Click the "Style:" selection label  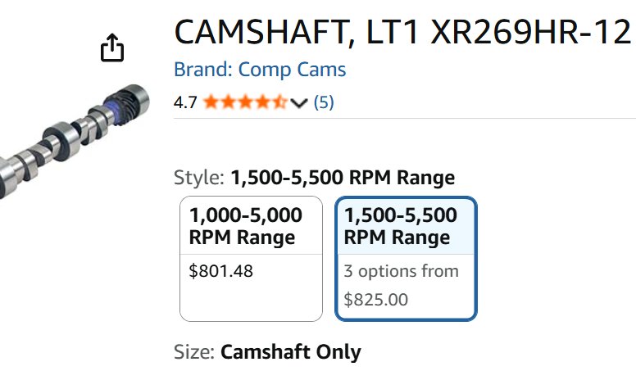tap(199, 178)
